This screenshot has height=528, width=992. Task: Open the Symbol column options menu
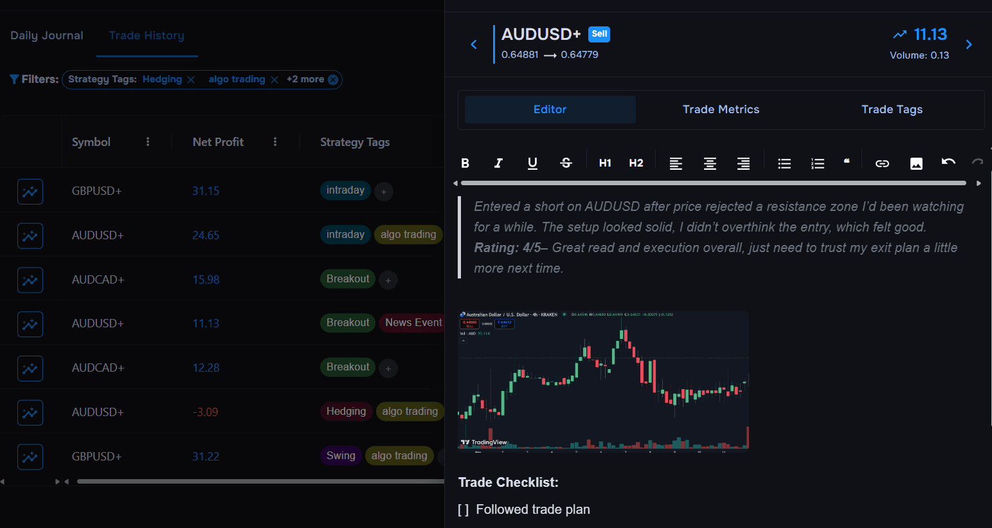[148, 141]
